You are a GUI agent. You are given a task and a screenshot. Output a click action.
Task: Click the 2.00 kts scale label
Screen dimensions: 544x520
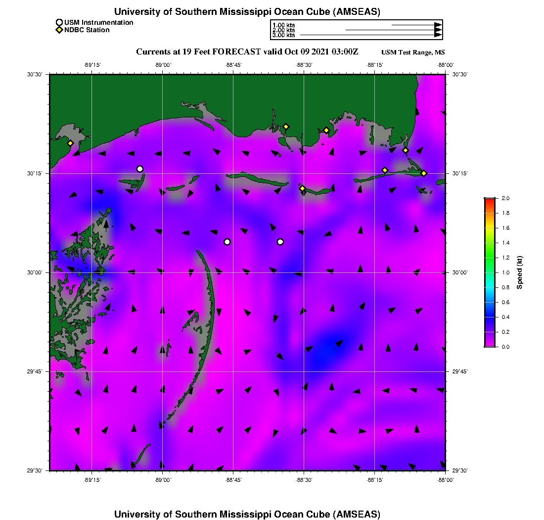point(283,30)
